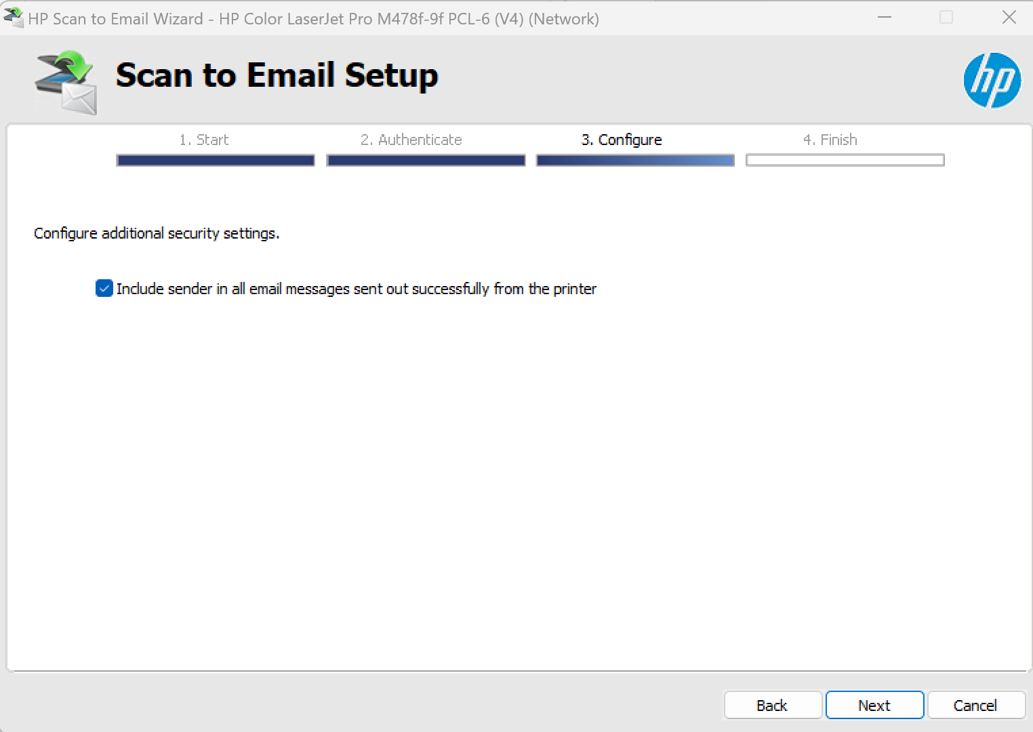Select the 1. Start step
This screenshot has width=1033, height=732.
tap(204, 140)
